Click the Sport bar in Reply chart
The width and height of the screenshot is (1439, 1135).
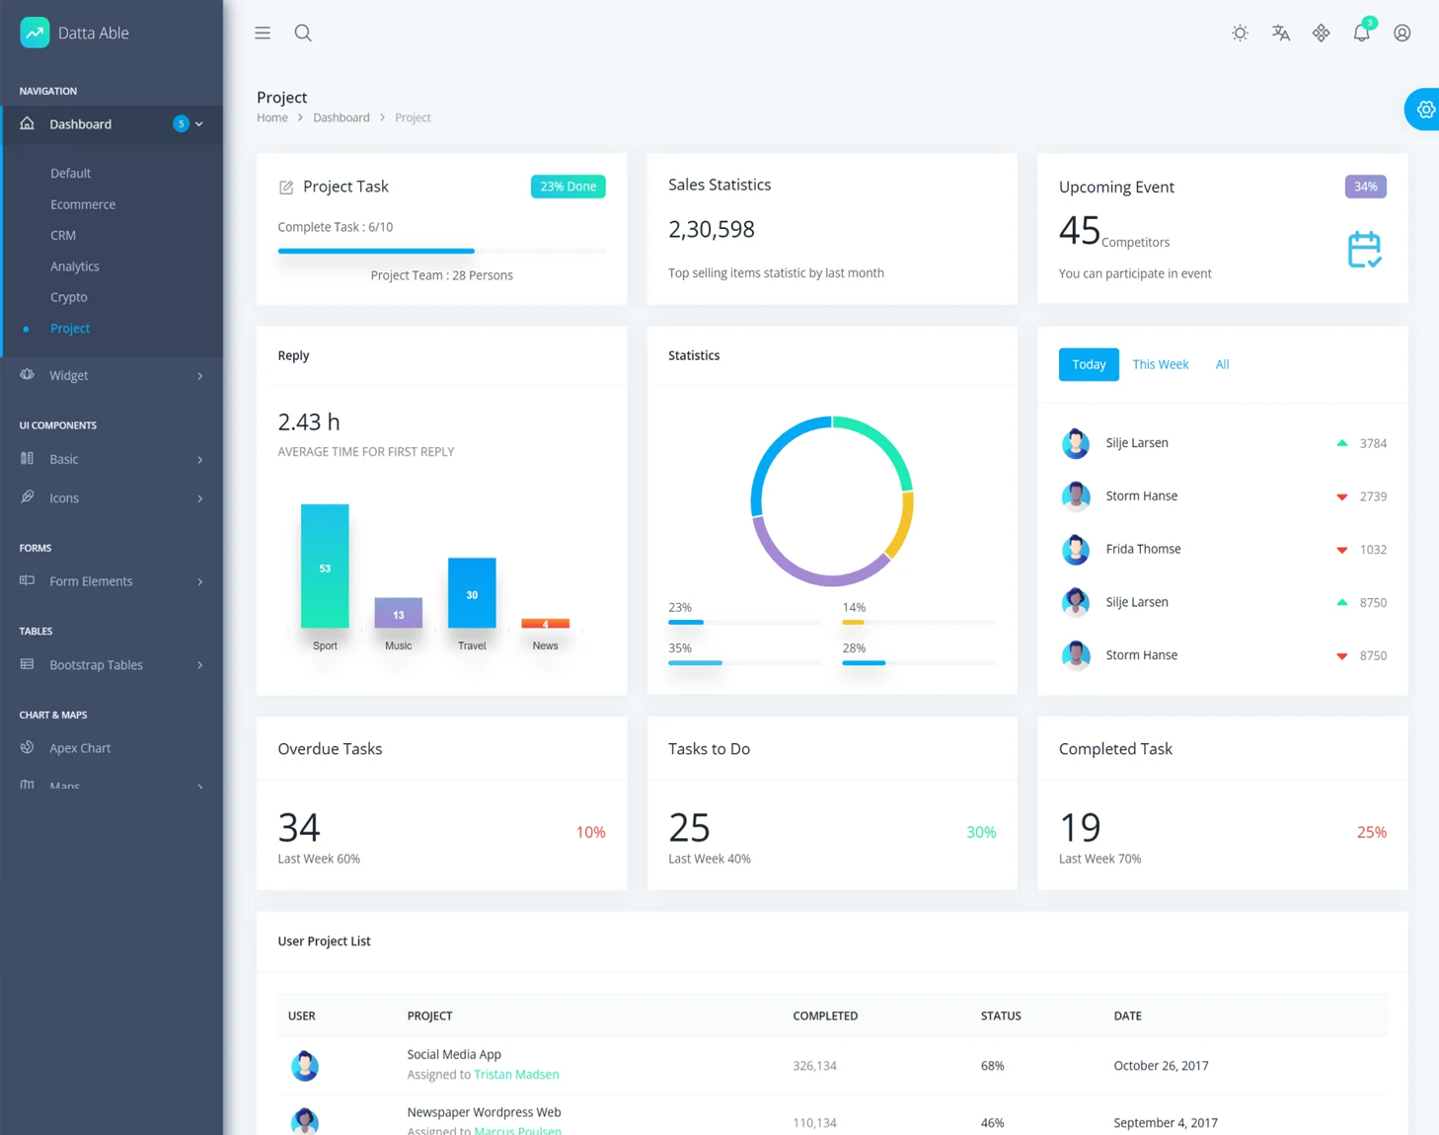click(x=325, y=566)
